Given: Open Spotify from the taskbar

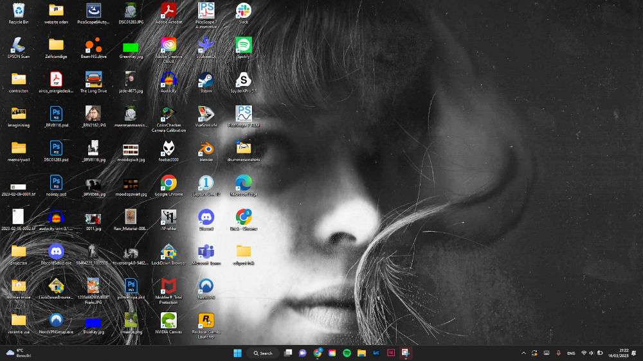Looking at the screenshot, I should coord(347,353).
